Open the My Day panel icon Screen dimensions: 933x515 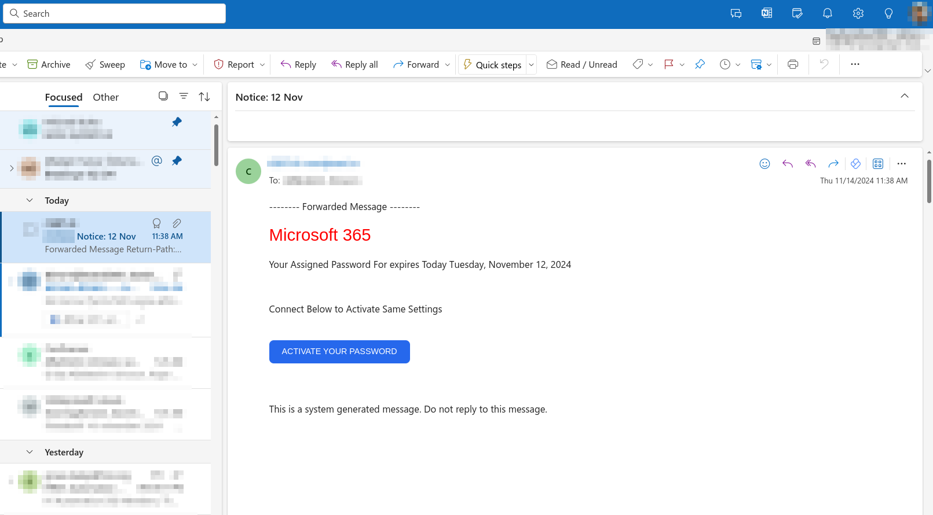pos(797,13)
